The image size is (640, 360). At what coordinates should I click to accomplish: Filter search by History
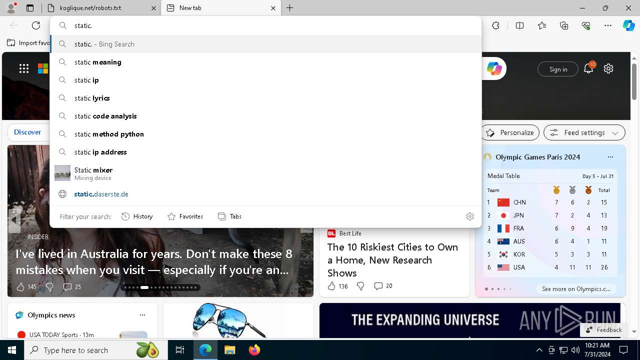(137, 216)
